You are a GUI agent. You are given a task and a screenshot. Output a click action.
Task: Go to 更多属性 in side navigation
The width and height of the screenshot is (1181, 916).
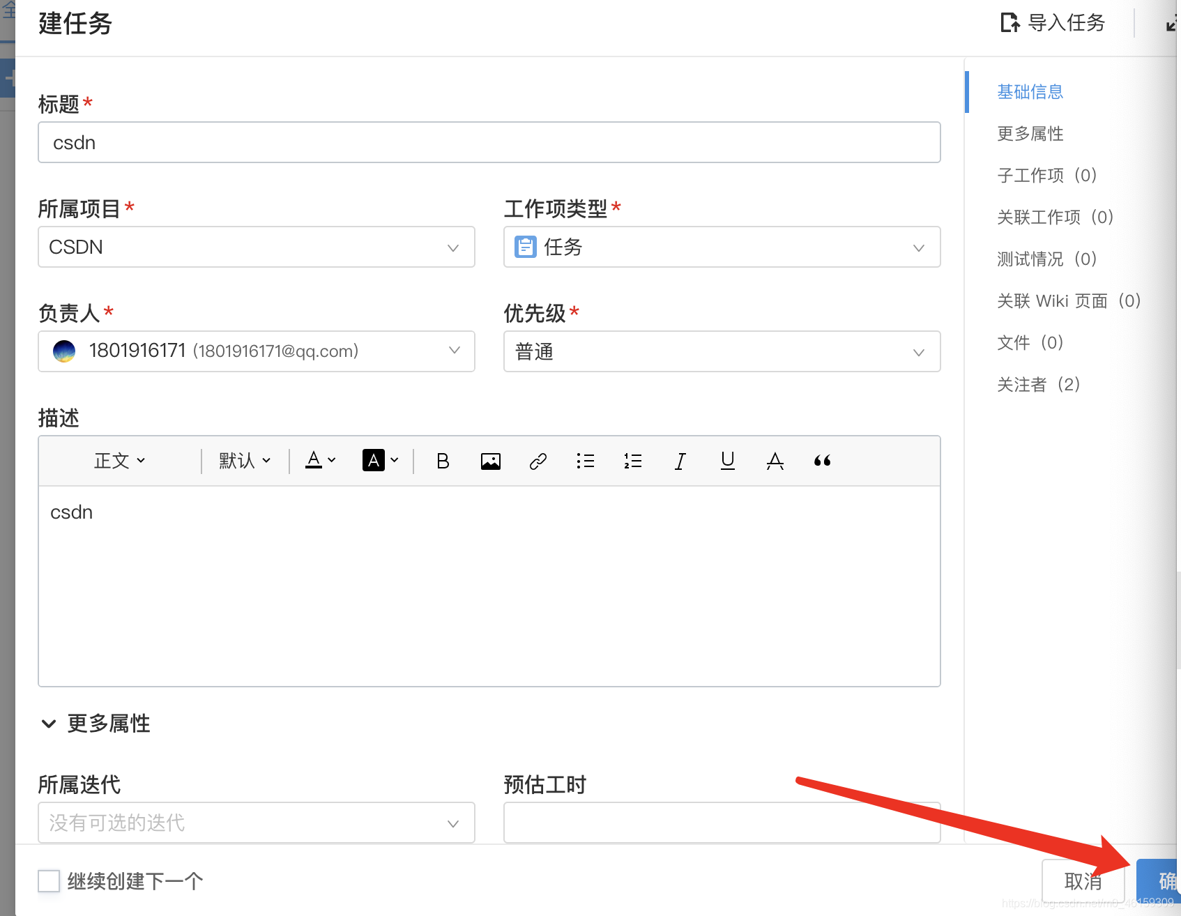pyautogui.click(x=1030, y=134)
